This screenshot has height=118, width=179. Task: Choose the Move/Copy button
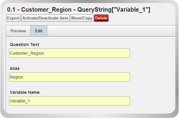pos(82,18)
